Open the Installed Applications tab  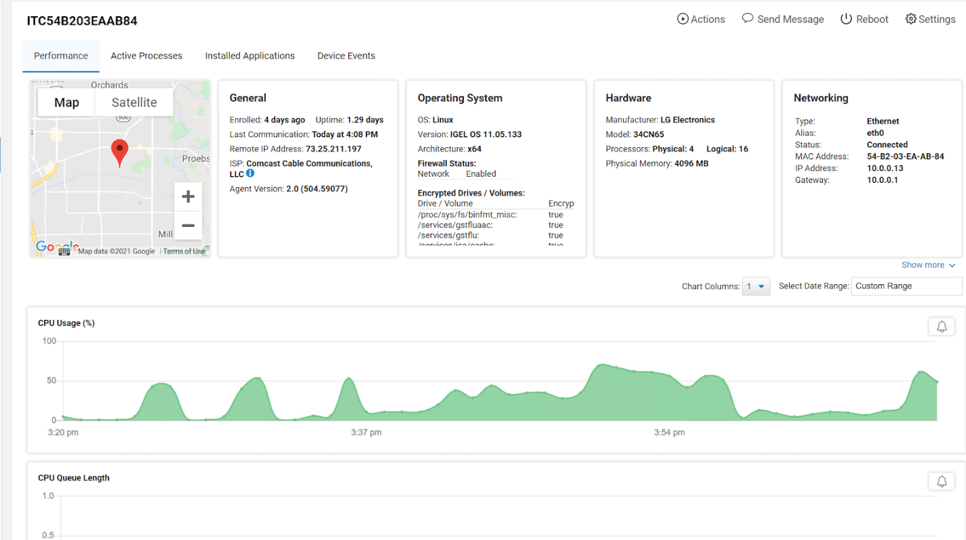250,56
